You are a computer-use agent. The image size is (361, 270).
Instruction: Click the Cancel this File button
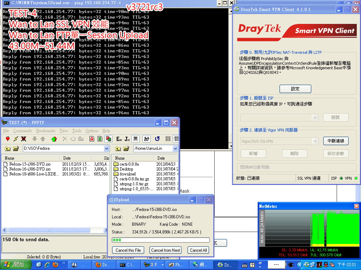(x=128, y=250)
